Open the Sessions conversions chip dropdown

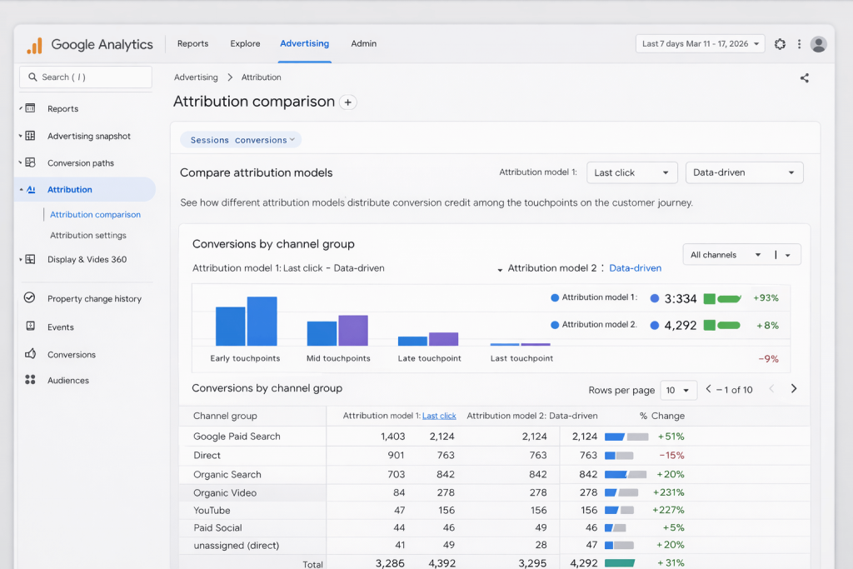(x=241, y=140)
